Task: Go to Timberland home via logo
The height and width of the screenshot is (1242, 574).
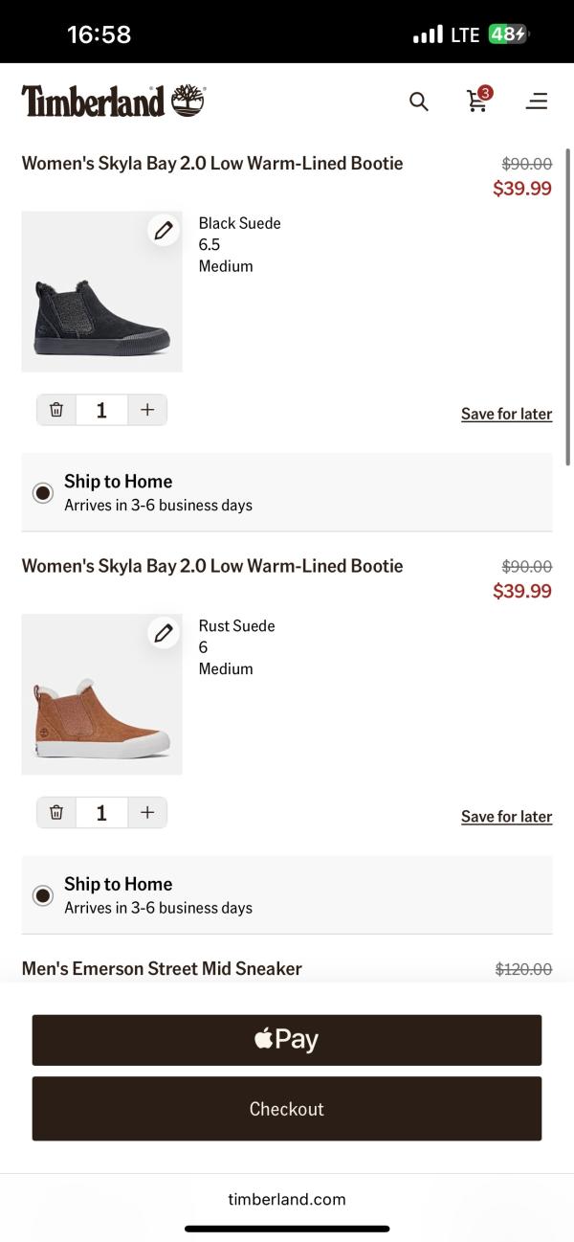Action: coord(113,101)
